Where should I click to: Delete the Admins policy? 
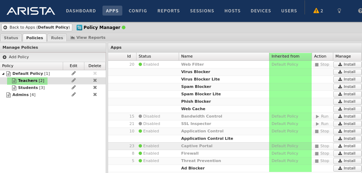pyautogui.click(x=95, y=95)
